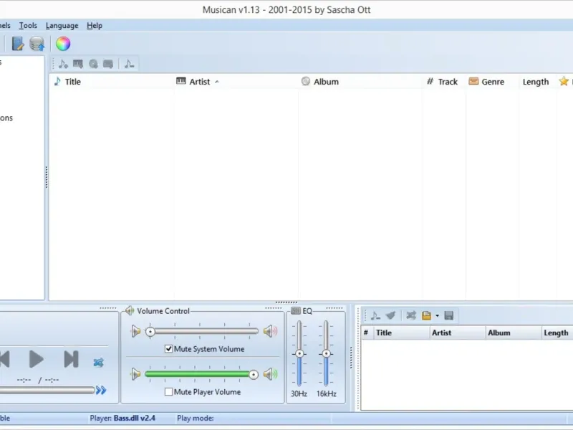The width and height of the screenshot is (573, 430).
Task: Click the track position seek bar
Action: (x=47, y=390)
